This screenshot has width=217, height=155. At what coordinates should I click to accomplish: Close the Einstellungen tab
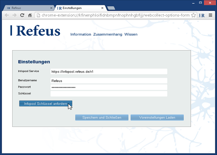[103, 8]
